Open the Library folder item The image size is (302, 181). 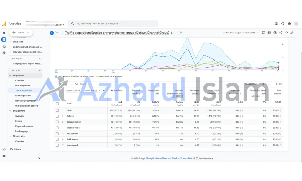(x=16, y=149)
